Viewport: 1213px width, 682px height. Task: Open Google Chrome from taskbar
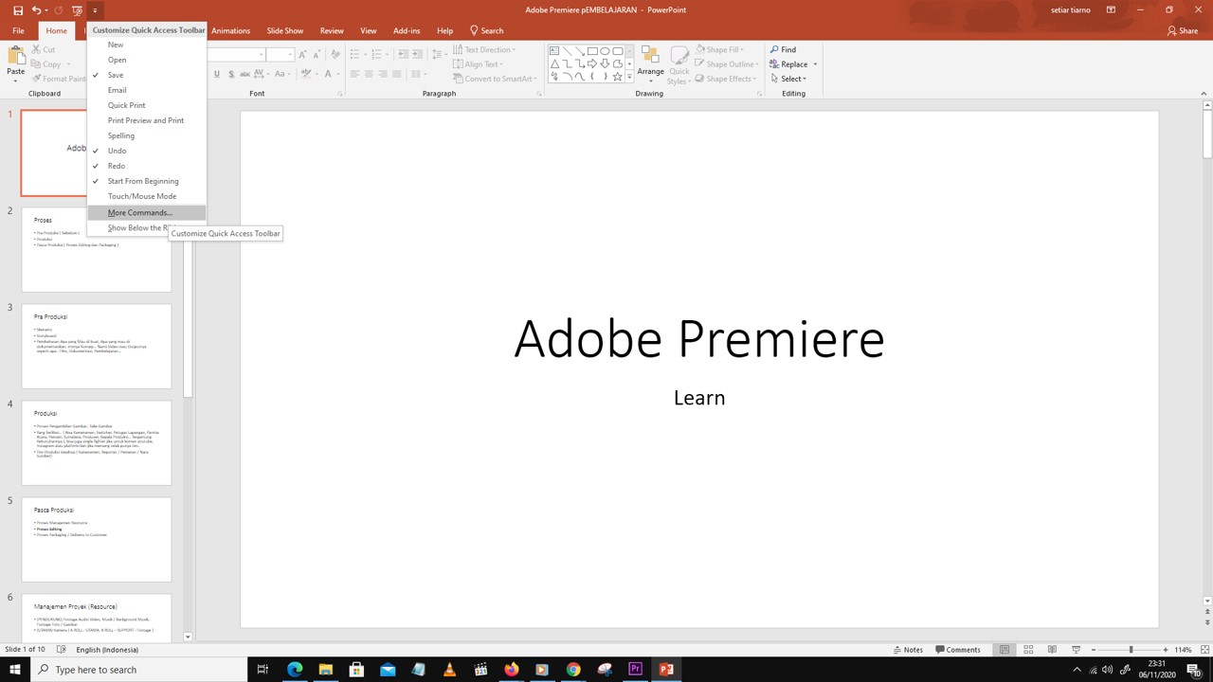click(x=573, y=670)
